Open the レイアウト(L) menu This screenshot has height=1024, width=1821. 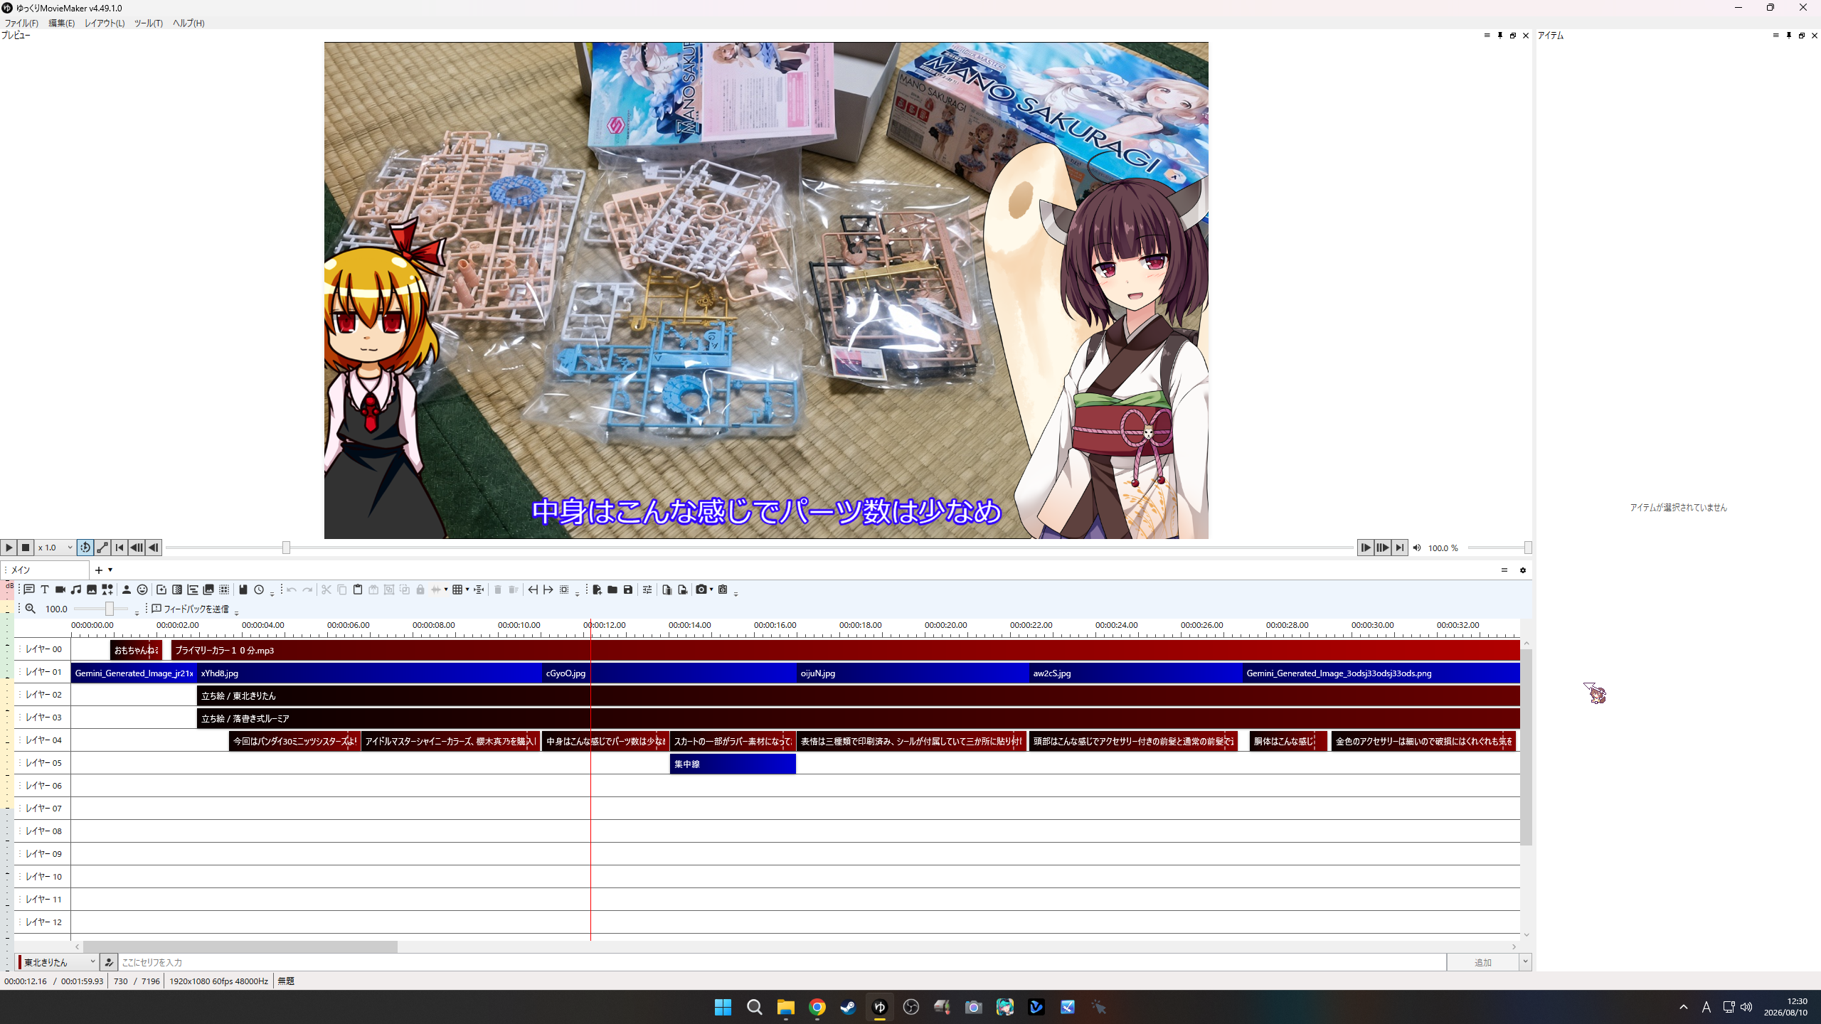105,23
